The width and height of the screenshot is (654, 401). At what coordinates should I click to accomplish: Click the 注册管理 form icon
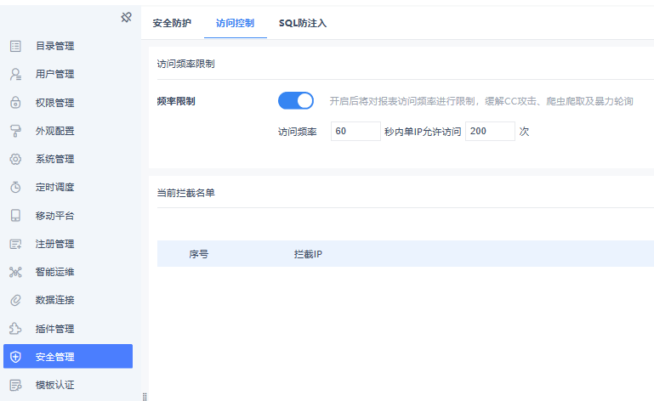tap(15, 244)
